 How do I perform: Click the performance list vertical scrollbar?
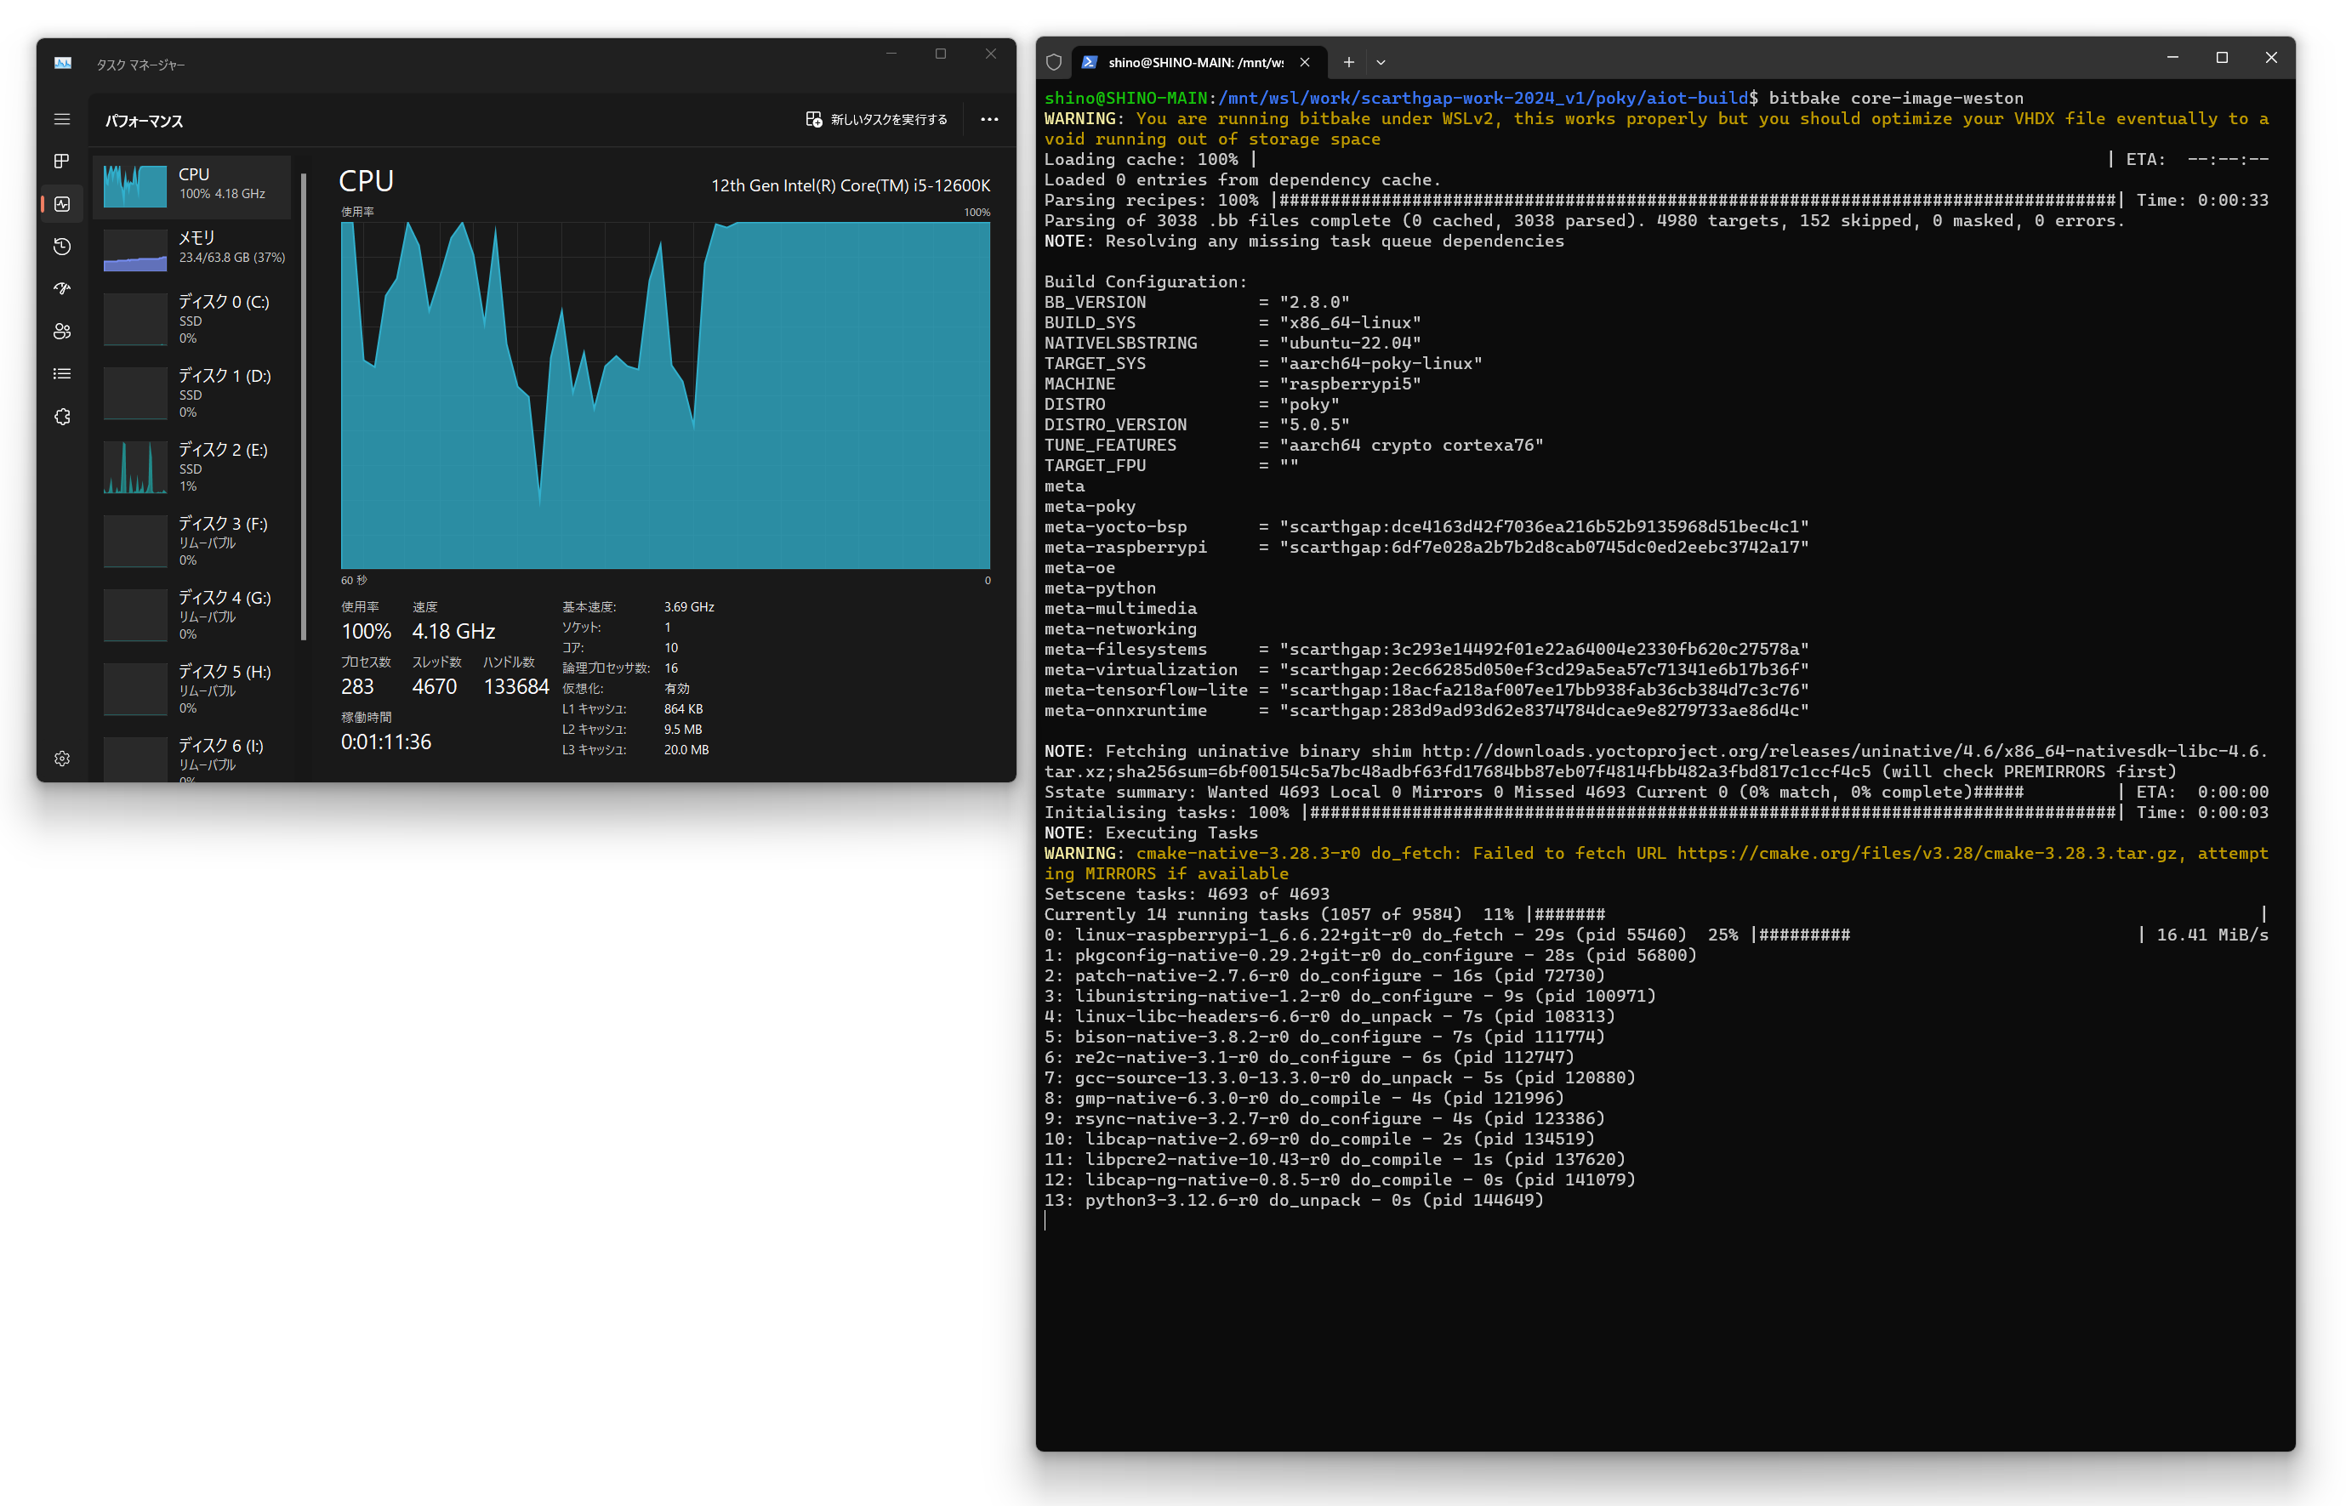[303, 406]
